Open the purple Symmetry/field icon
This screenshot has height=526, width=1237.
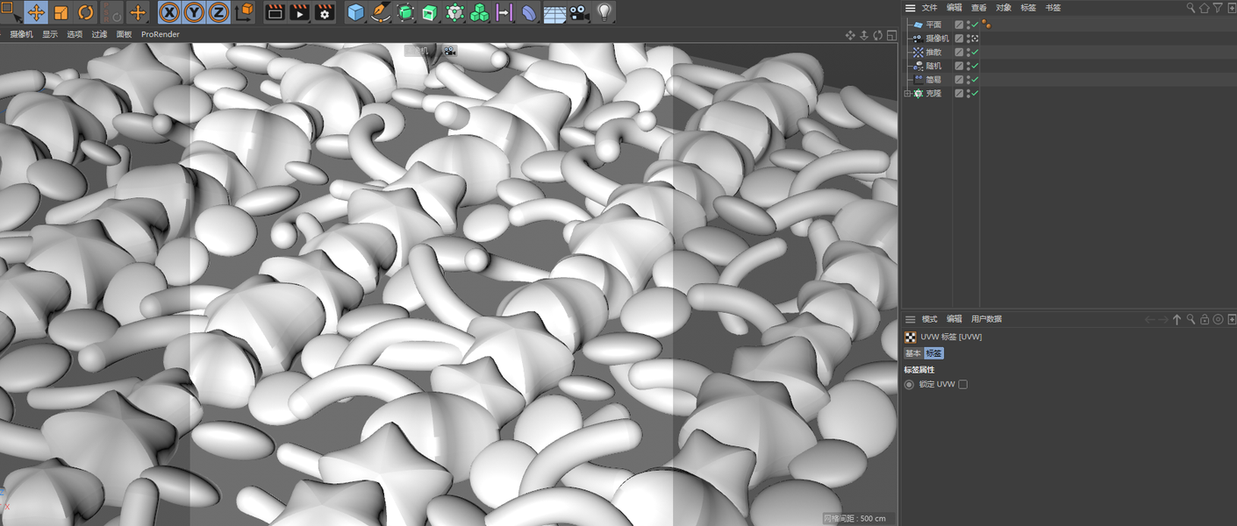click(504, 12)
